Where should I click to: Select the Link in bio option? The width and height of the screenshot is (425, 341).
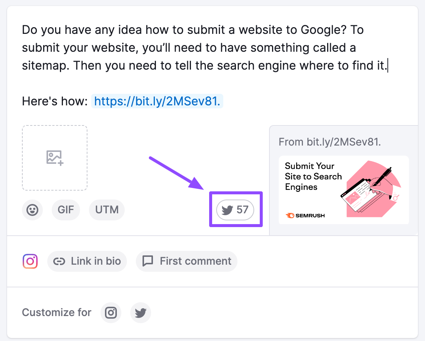coord(87,261)
